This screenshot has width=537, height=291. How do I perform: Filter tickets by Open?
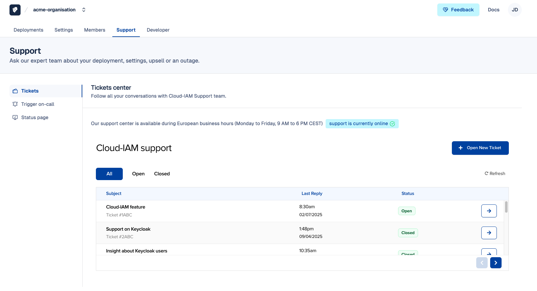pos(138,174)
